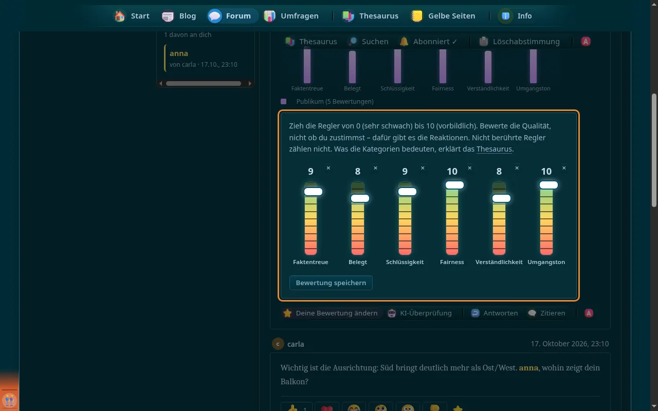The image size is (658, 411).
Task: Clear the Umgangston rating with its ×
Action: (x=564, y=168)
